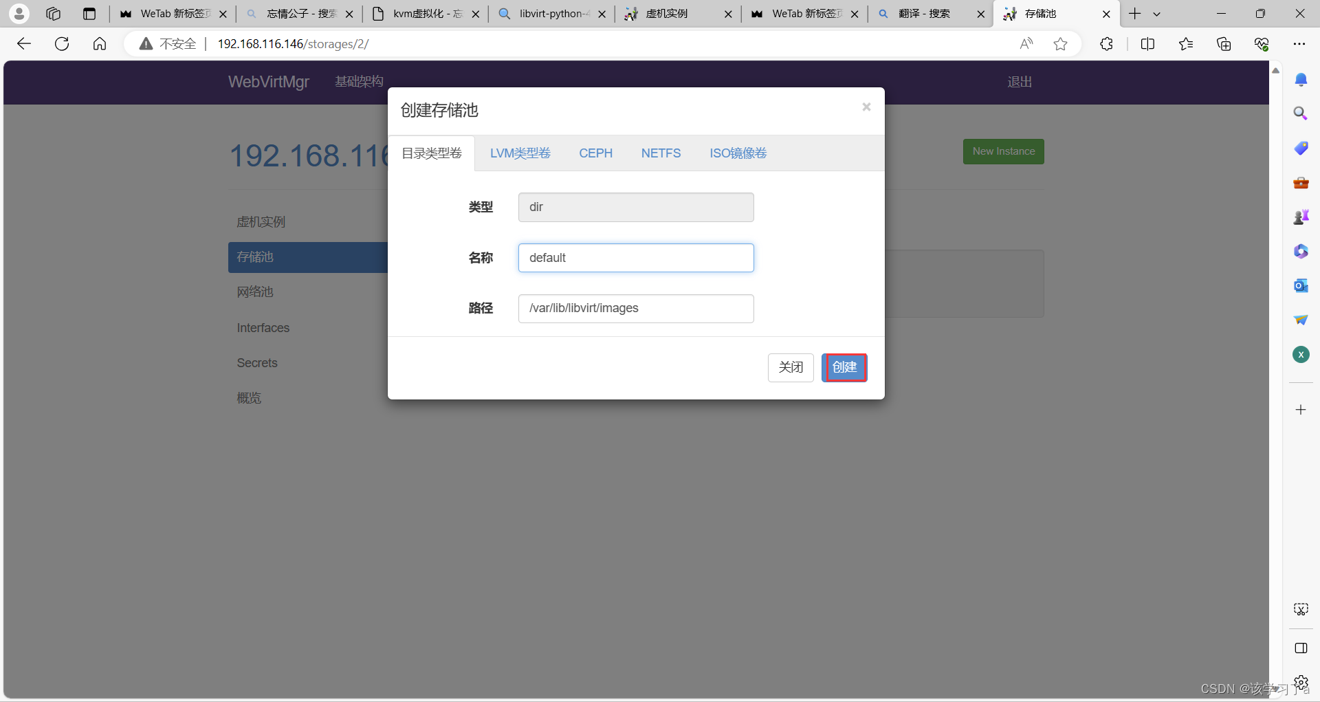Go back with the browser back arrow
Viewport: 1320px width, 702px height.
click(x=24, y=44)
